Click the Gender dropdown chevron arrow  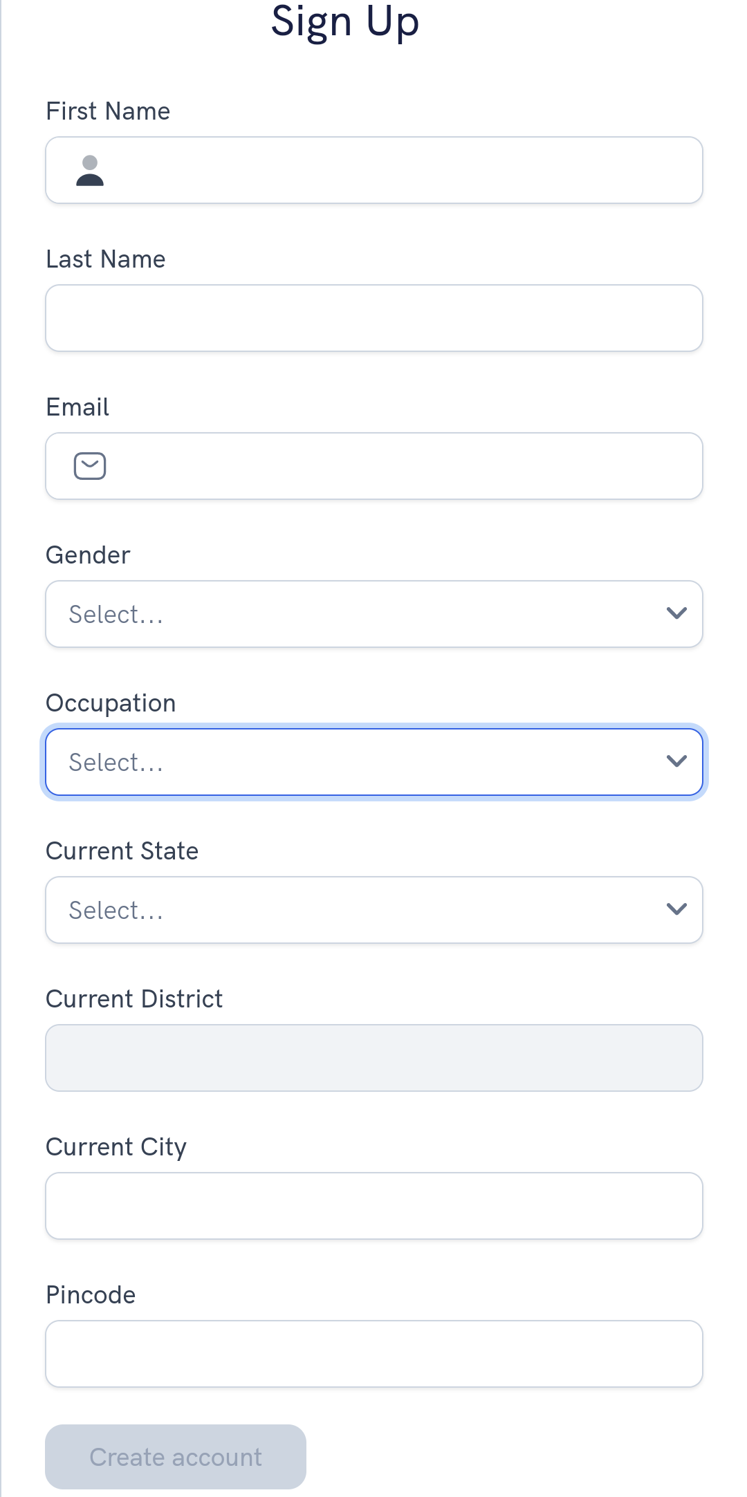[676, 613]
